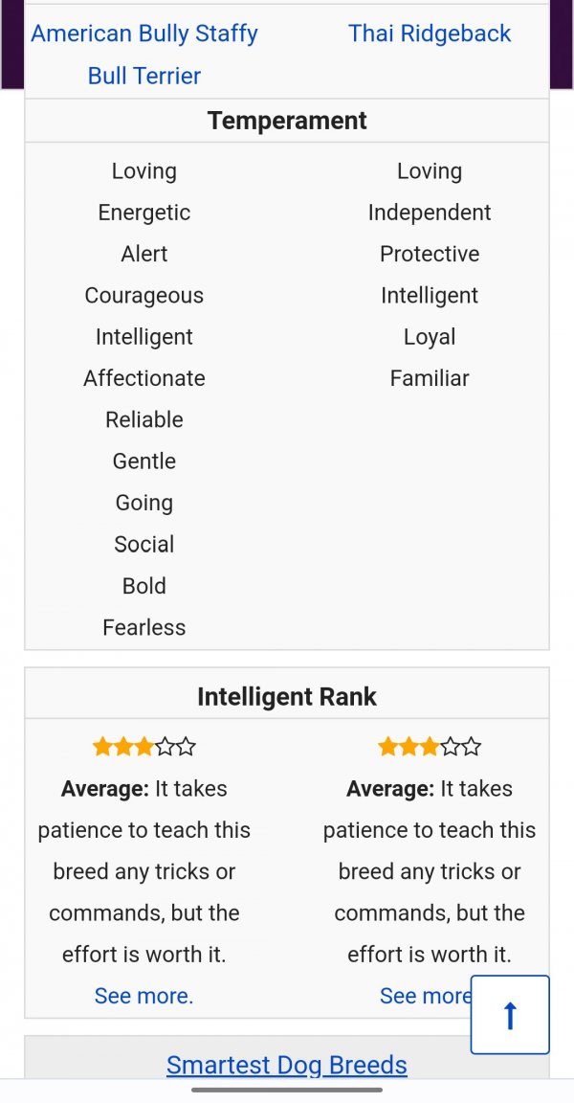The height and width of the screenshot is (1103, 574).
Task: Tap the left Average intelligence description
Action: [x=144, y=871]
